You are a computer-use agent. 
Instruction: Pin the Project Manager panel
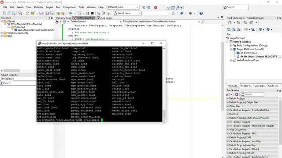(278, 18)
